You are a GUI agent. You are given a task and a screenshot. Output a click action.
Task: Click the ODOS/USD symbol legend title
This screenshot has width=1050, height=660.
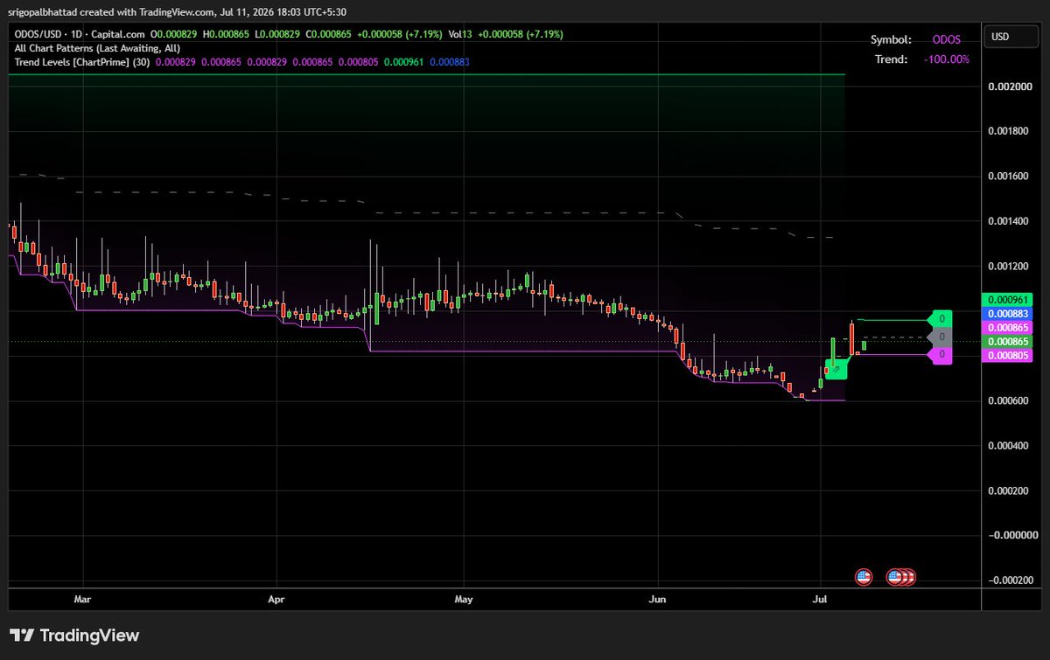tap(80, 34)
